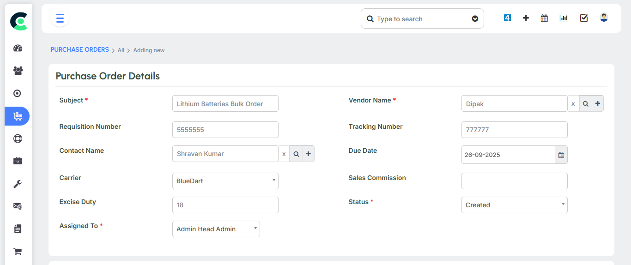631x265 pixels.
Task: Click the blue number 4 notification icon
Action: pos(507,18)
